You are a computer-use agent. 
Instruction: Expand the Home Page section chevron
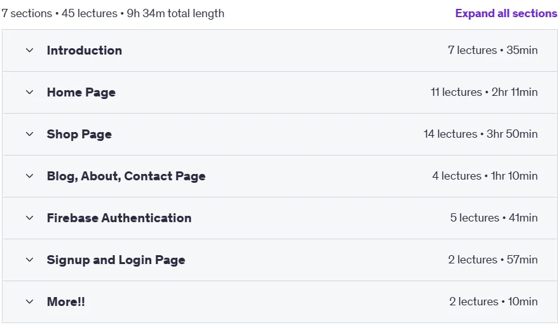click(x=30, y=92)
